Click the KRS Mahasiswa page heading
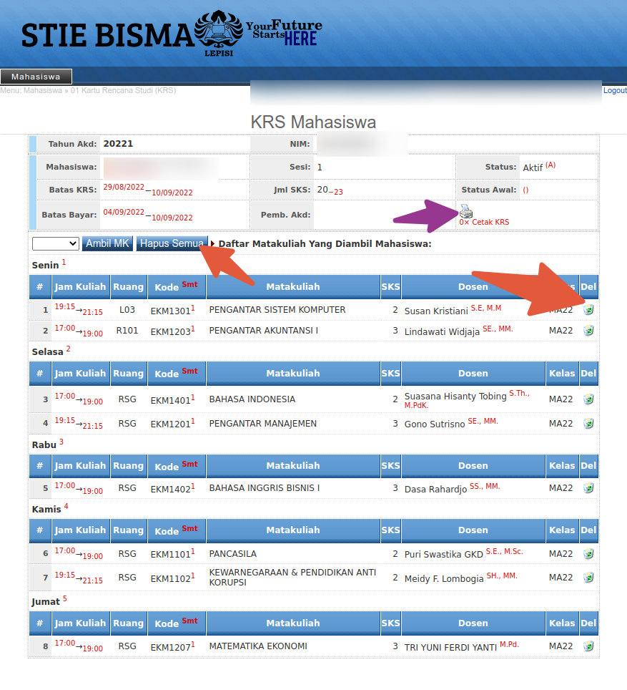 tap(313, 122)
